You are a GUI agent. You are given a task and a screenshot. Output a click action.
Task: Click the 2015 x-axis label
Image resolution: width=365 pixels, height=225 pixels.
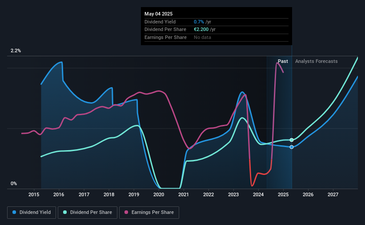click(x=34, y=194)
